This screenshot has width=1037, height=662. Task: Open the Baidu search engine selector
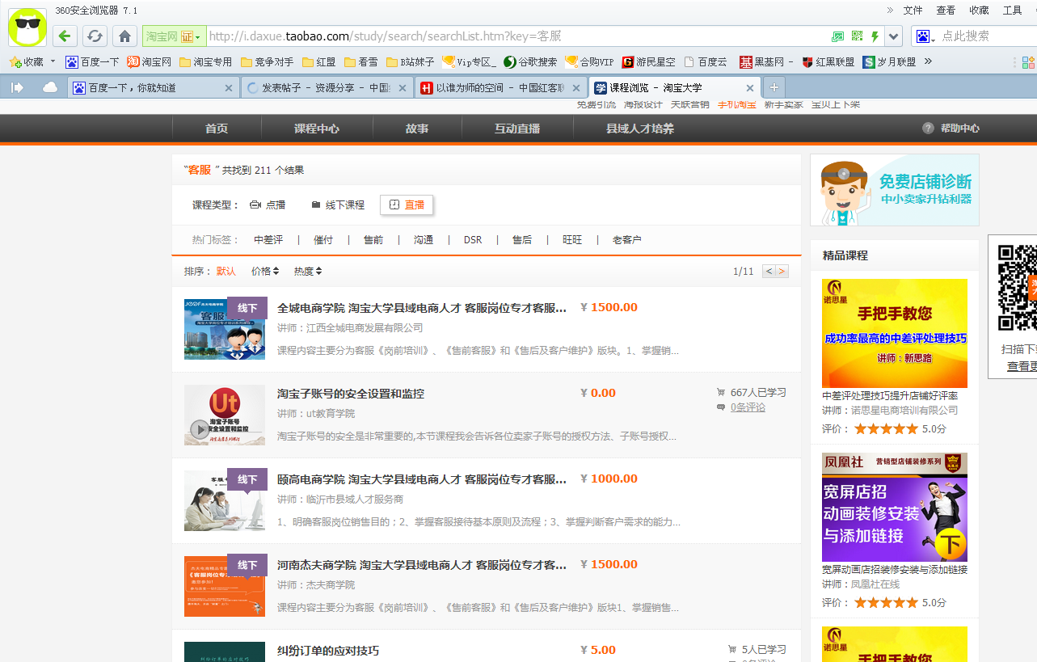(x=926, y=36)
